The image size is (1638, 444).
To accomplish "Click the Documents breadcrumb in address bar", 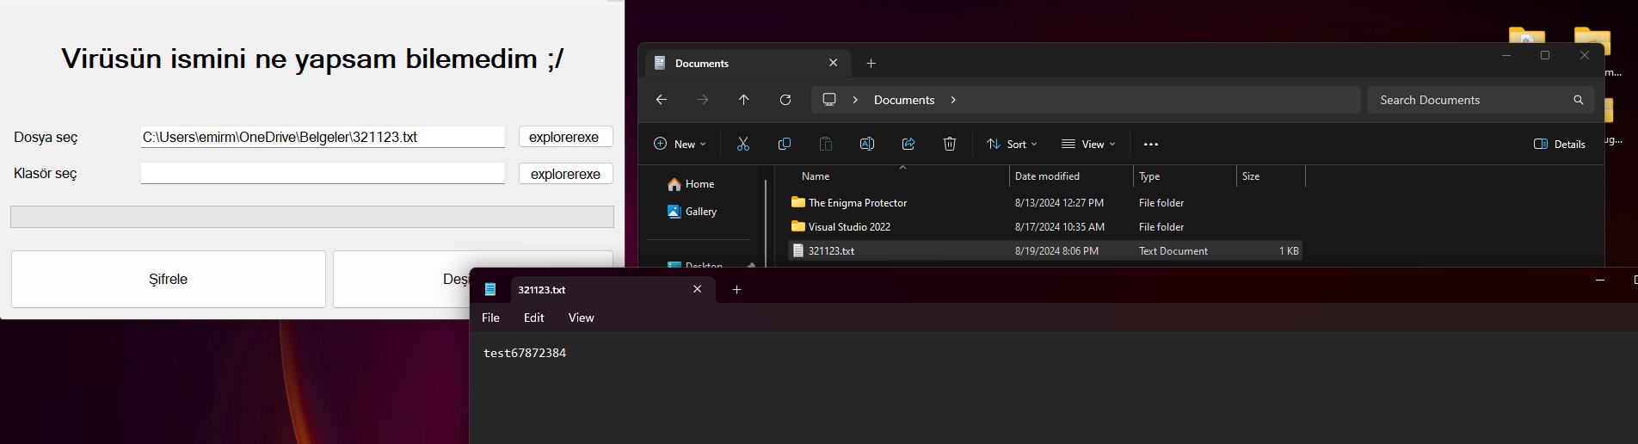I will coord(904,100).
